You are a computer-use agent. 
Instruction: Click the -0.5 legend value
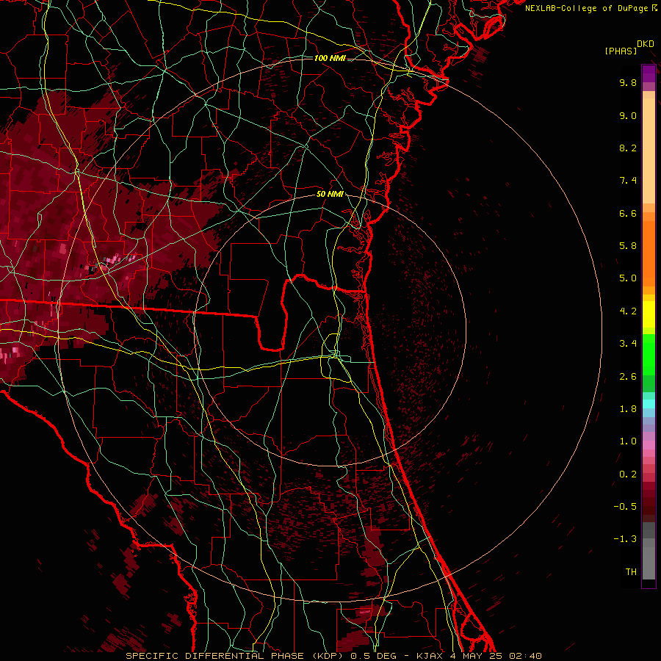pos(625,507)
